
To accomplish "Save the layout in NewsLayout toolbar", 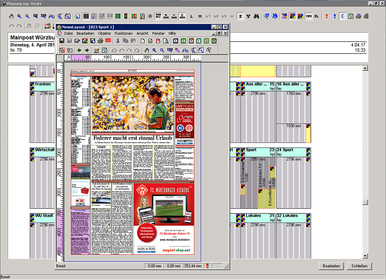I will [x=62, y=41].
